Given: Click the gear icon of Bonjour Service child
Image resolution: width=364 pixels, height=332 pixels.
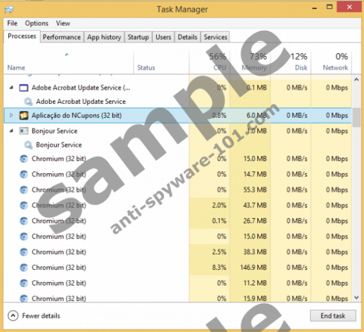Looking at the screenshot, I should 28,145.
